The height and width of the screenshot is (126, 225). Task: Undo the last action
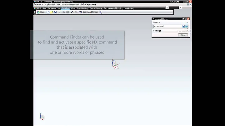point(72,12)
